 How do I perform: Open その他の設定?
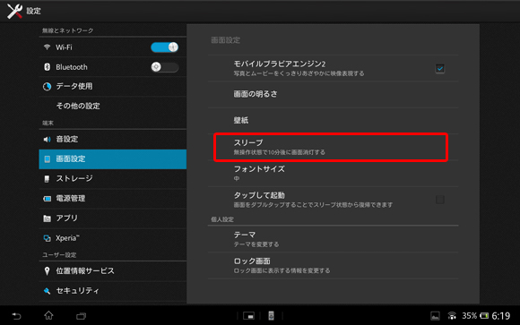[113, 106]
